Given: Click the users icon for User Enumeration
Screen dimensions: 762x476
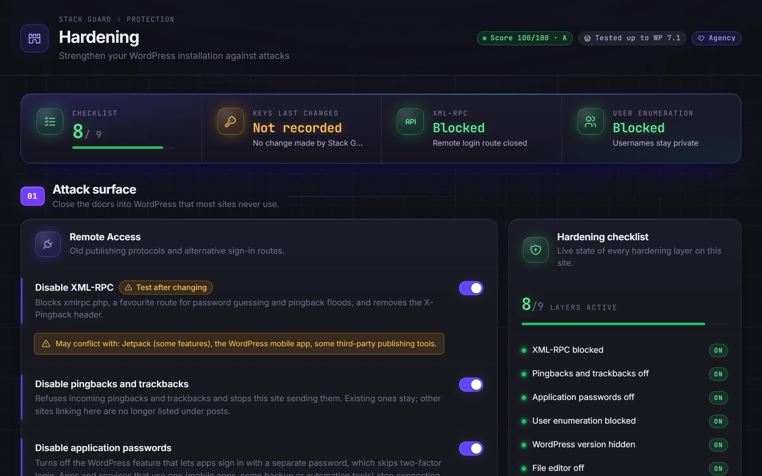Looking at the screenshot, I should coord(590,121).
